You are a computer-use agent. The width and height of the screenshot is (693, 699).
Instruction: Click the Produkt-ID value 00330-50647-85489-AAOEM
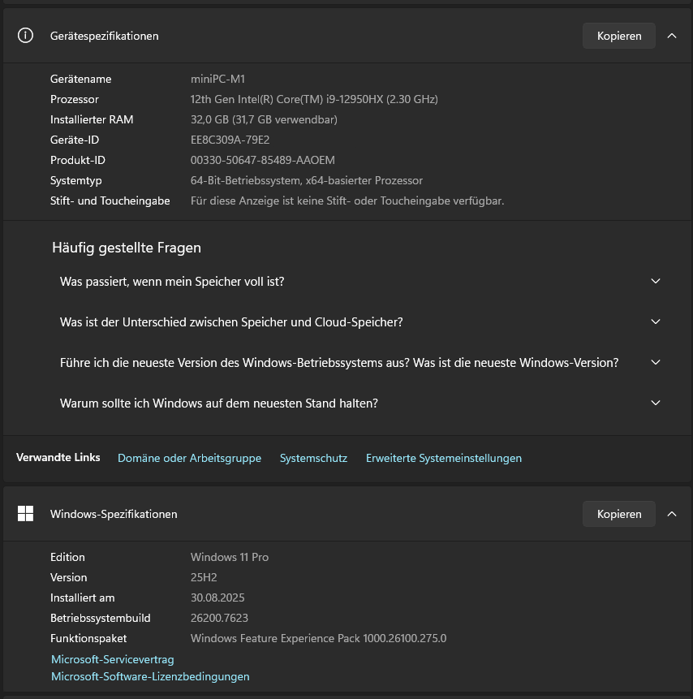pos(262,160)
